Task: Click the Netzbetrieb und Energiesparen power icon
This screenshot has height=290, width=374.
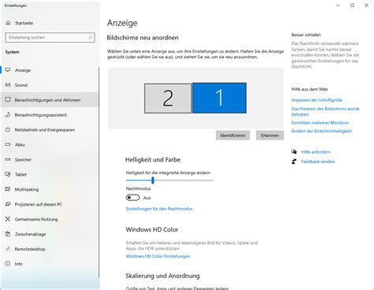Action: tap(8, 130)
